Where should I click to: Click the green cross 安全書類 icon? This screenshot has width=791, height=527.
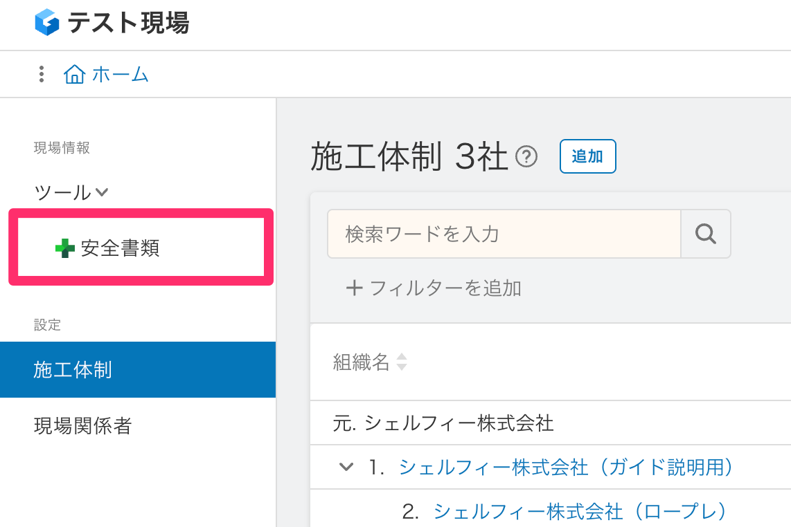point(65,248)
